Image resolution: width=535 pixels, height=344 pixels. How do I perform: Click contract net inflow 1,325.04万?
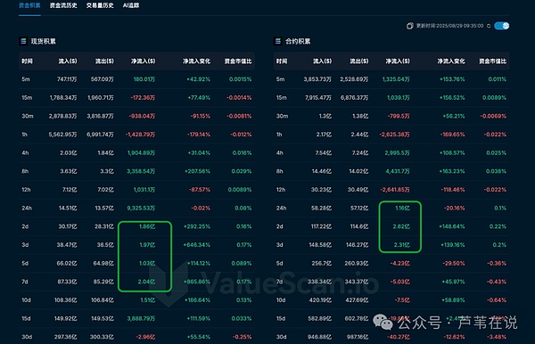396,79
